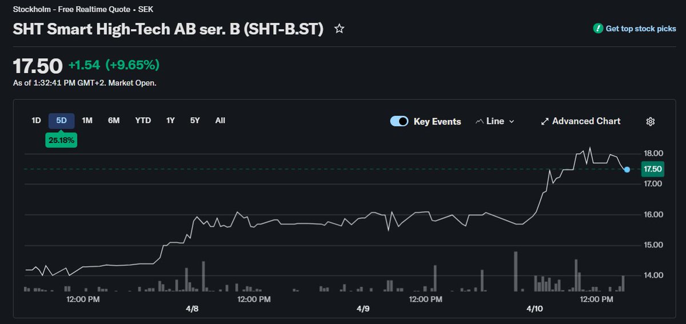This screenshot has height=324, width=686.
Task: Click the 25.18% performance badge
Action: coord(61,139)
